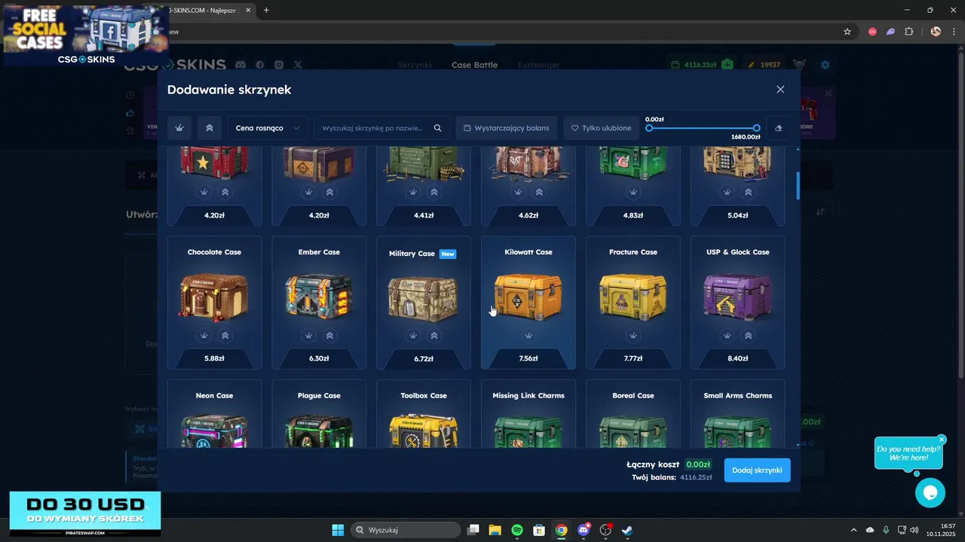Image resolution: width=965 pixels, height=542 pixels.
Task: Click the magnifier icon in the case search
Action: click(x=437, y=128)
